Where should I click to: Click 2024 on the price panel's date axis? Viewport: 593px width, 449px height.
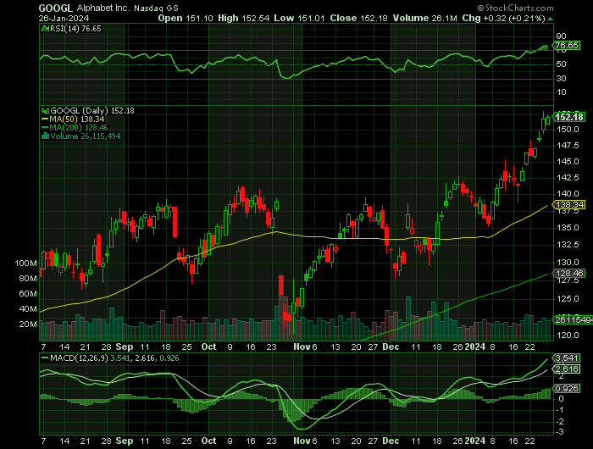click(x=475, y=346)
